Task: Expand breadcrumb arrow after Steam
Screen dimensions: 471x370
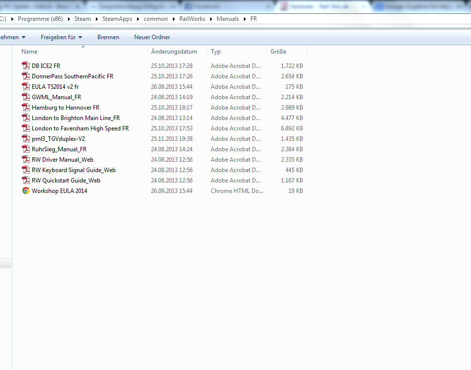Action: tap(97, 19)
